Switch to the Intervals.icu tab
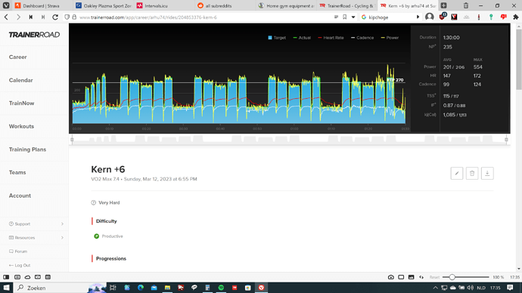The image size is (522, 293). pos(164,5)
